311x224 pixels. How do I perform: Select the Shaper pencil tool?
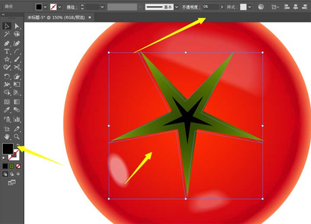(7, 67)
